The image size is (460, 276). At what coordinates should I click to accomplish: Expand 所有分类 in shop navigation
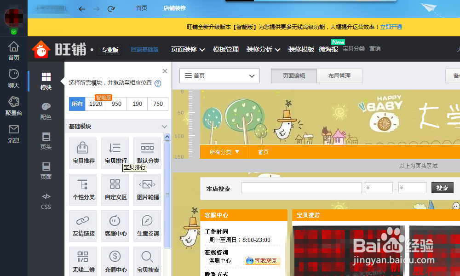[x=224, y=152]
